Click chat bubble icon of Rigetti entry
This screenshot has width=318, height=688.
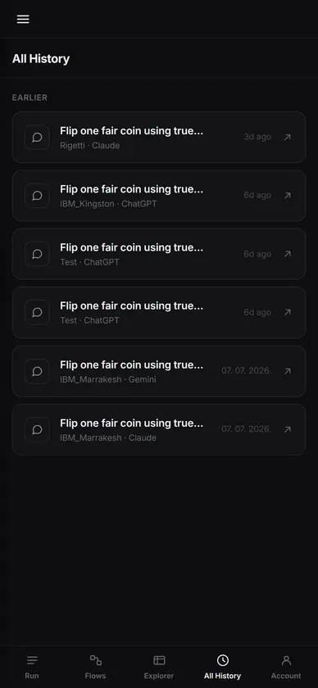pos(38,137)
